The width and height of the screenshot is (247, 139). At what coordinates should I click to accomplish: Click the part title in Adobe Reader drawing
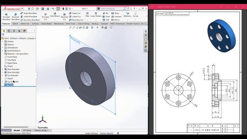(x=210, y=130)
